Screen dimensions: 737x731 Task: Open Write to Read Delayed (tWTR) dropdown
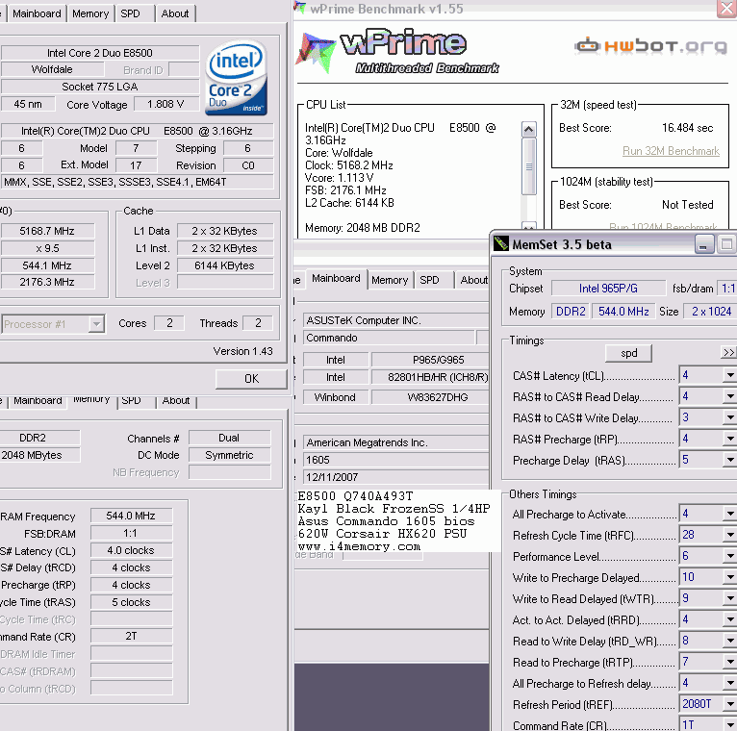tap(730, 598)
